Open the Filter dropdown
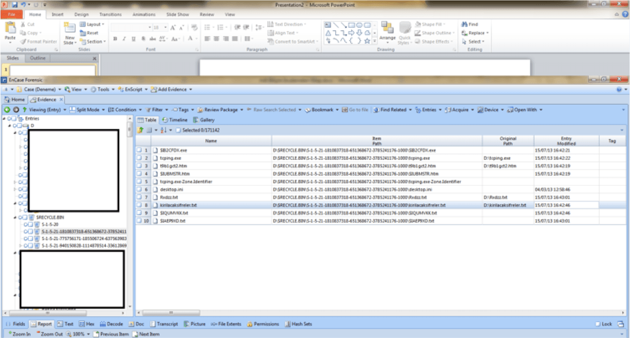Screen dimensions: 630x338 pyautogui.click(x=157, y=110)
